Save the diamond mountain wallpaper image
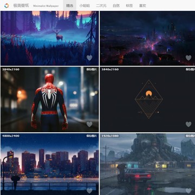 [190, 69]
